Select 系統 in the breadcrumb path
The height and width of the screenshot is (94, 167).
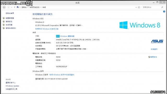coord(44,7)
